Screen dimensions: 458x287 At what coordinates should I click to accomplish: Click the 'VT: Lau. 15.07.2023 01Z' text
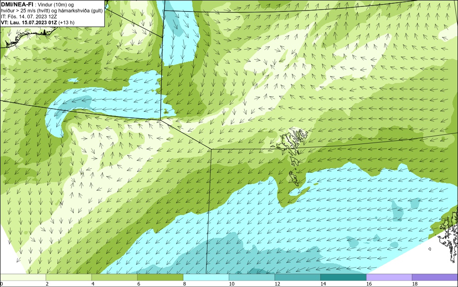click(29, 22)
